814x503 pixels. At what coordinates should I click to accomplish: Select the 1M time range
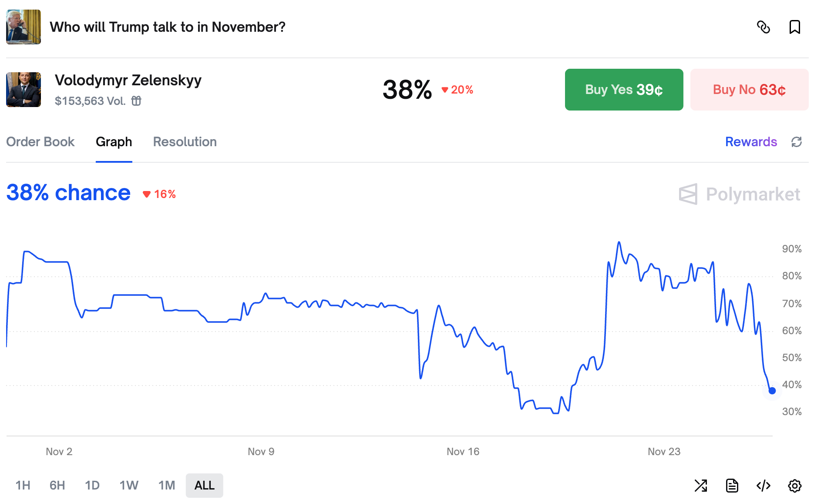pyautogui.click(x=166, y=485)
